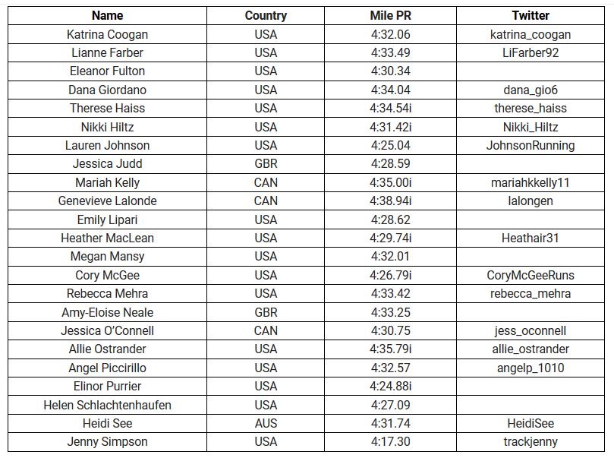This screenshot has width=614, height=458.
Task: Click the CoryMcGeeRuns Twitter handle
Action: point(531,275)
